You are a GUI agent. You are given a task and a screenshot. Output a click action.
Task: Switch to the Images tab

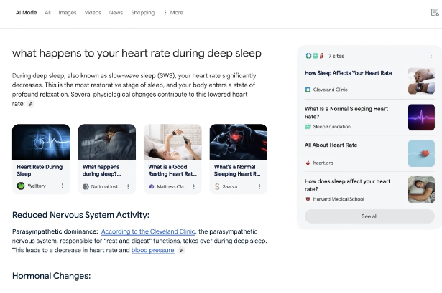[x=67, y=12]
